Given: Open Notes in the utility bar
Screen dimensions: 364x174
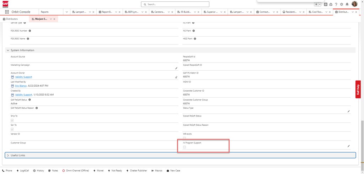Looking at the screenshot, I should [x=53, y=170].
